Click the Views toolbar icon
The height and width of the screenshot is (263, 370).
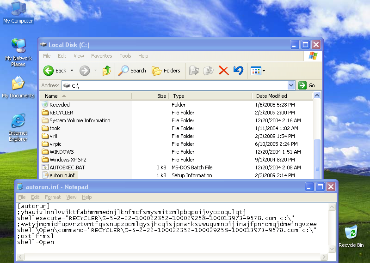(x=256, y=71)
